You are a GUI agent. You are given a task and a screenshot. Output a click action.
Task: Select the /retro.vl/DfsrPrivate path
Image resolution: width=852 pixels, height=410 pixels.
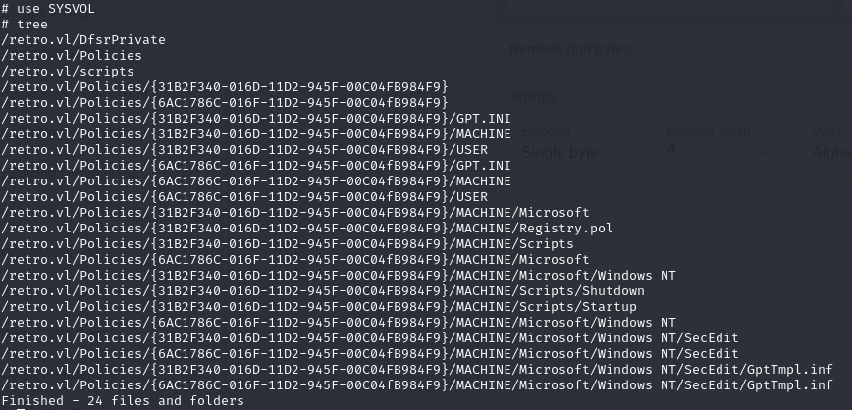pyautogui.click(x=83, y=39)
